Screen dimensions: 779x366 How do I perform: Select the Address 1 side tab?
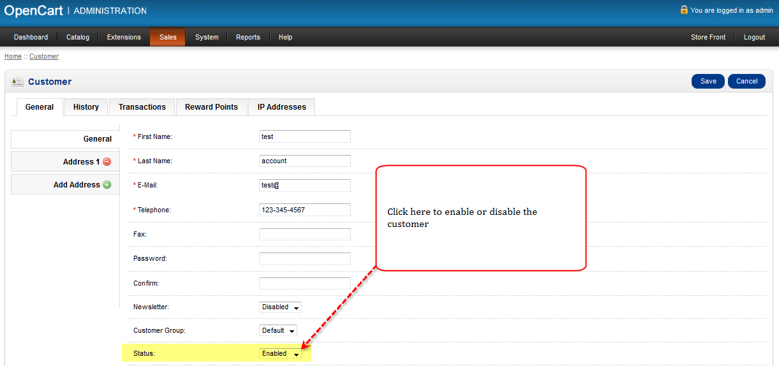coord(65,162)
